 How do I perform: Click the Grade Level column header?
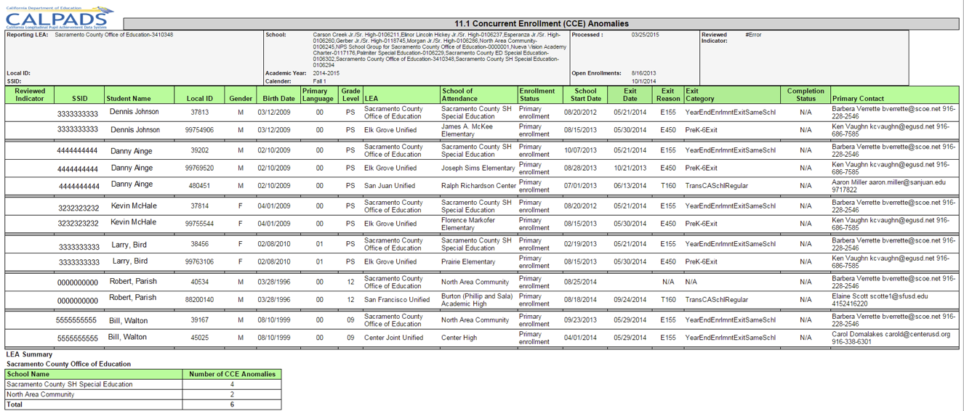(x=350, y=95)
